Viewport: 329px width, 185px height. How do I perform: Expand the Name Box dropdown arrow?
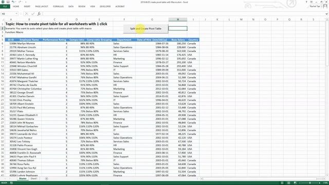[x=16, y=14]
